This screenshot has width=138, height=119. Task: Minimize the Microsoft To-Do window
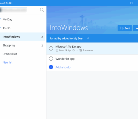(x=123, y=3)
